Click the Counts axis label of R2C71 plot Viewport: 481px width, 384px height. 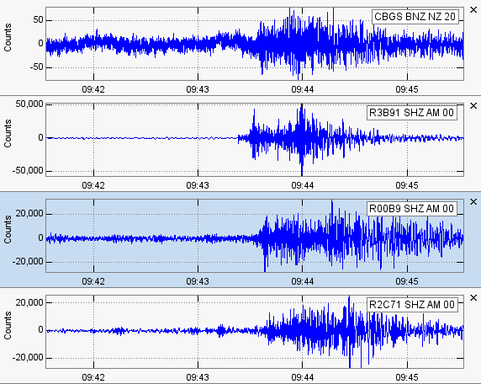coord(8,325)
